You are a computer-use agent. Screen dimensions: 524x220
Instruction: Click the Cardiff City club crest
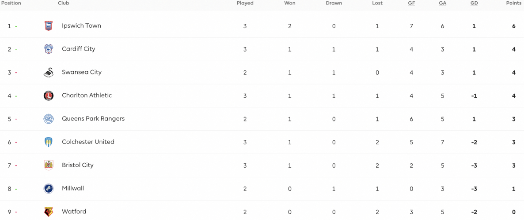[49, 49]
